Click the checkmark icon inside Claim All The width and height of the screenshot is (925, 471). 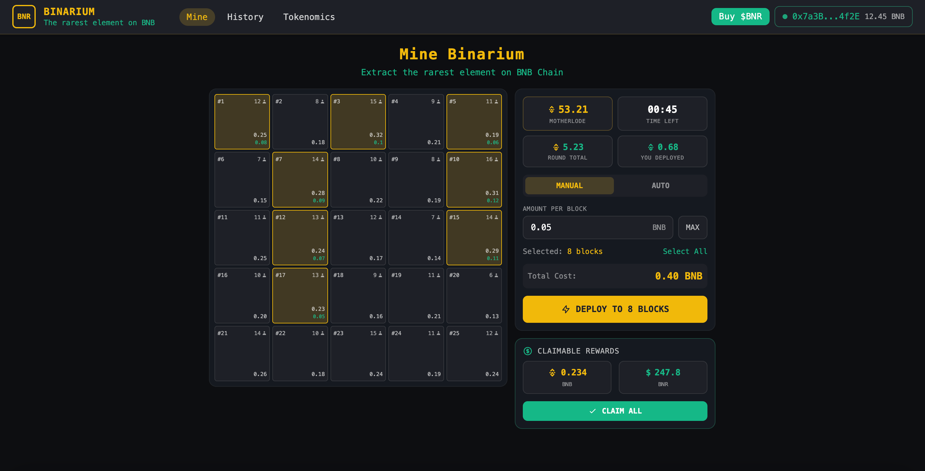(x=592, y=411)
